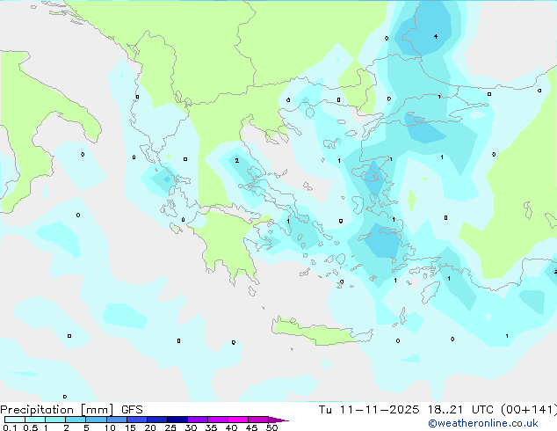Image resolution: width=557 pixels, height=431 pixels.
Task: Pick the legend swatch between 45 and 50
Action: coord(258,420)
